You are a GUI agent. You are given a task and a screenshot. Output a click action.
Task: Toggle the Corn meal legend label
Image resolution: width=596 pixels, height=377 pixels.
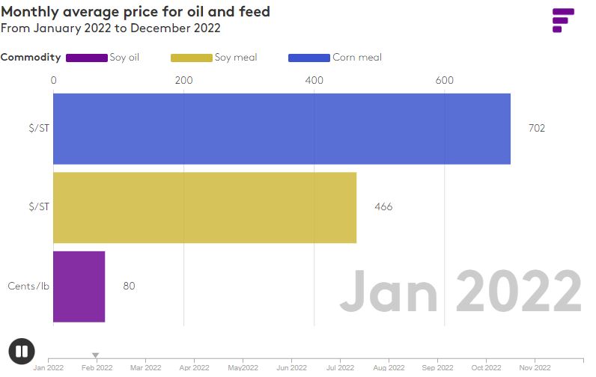pyautogui.click(x=357, y=58)
